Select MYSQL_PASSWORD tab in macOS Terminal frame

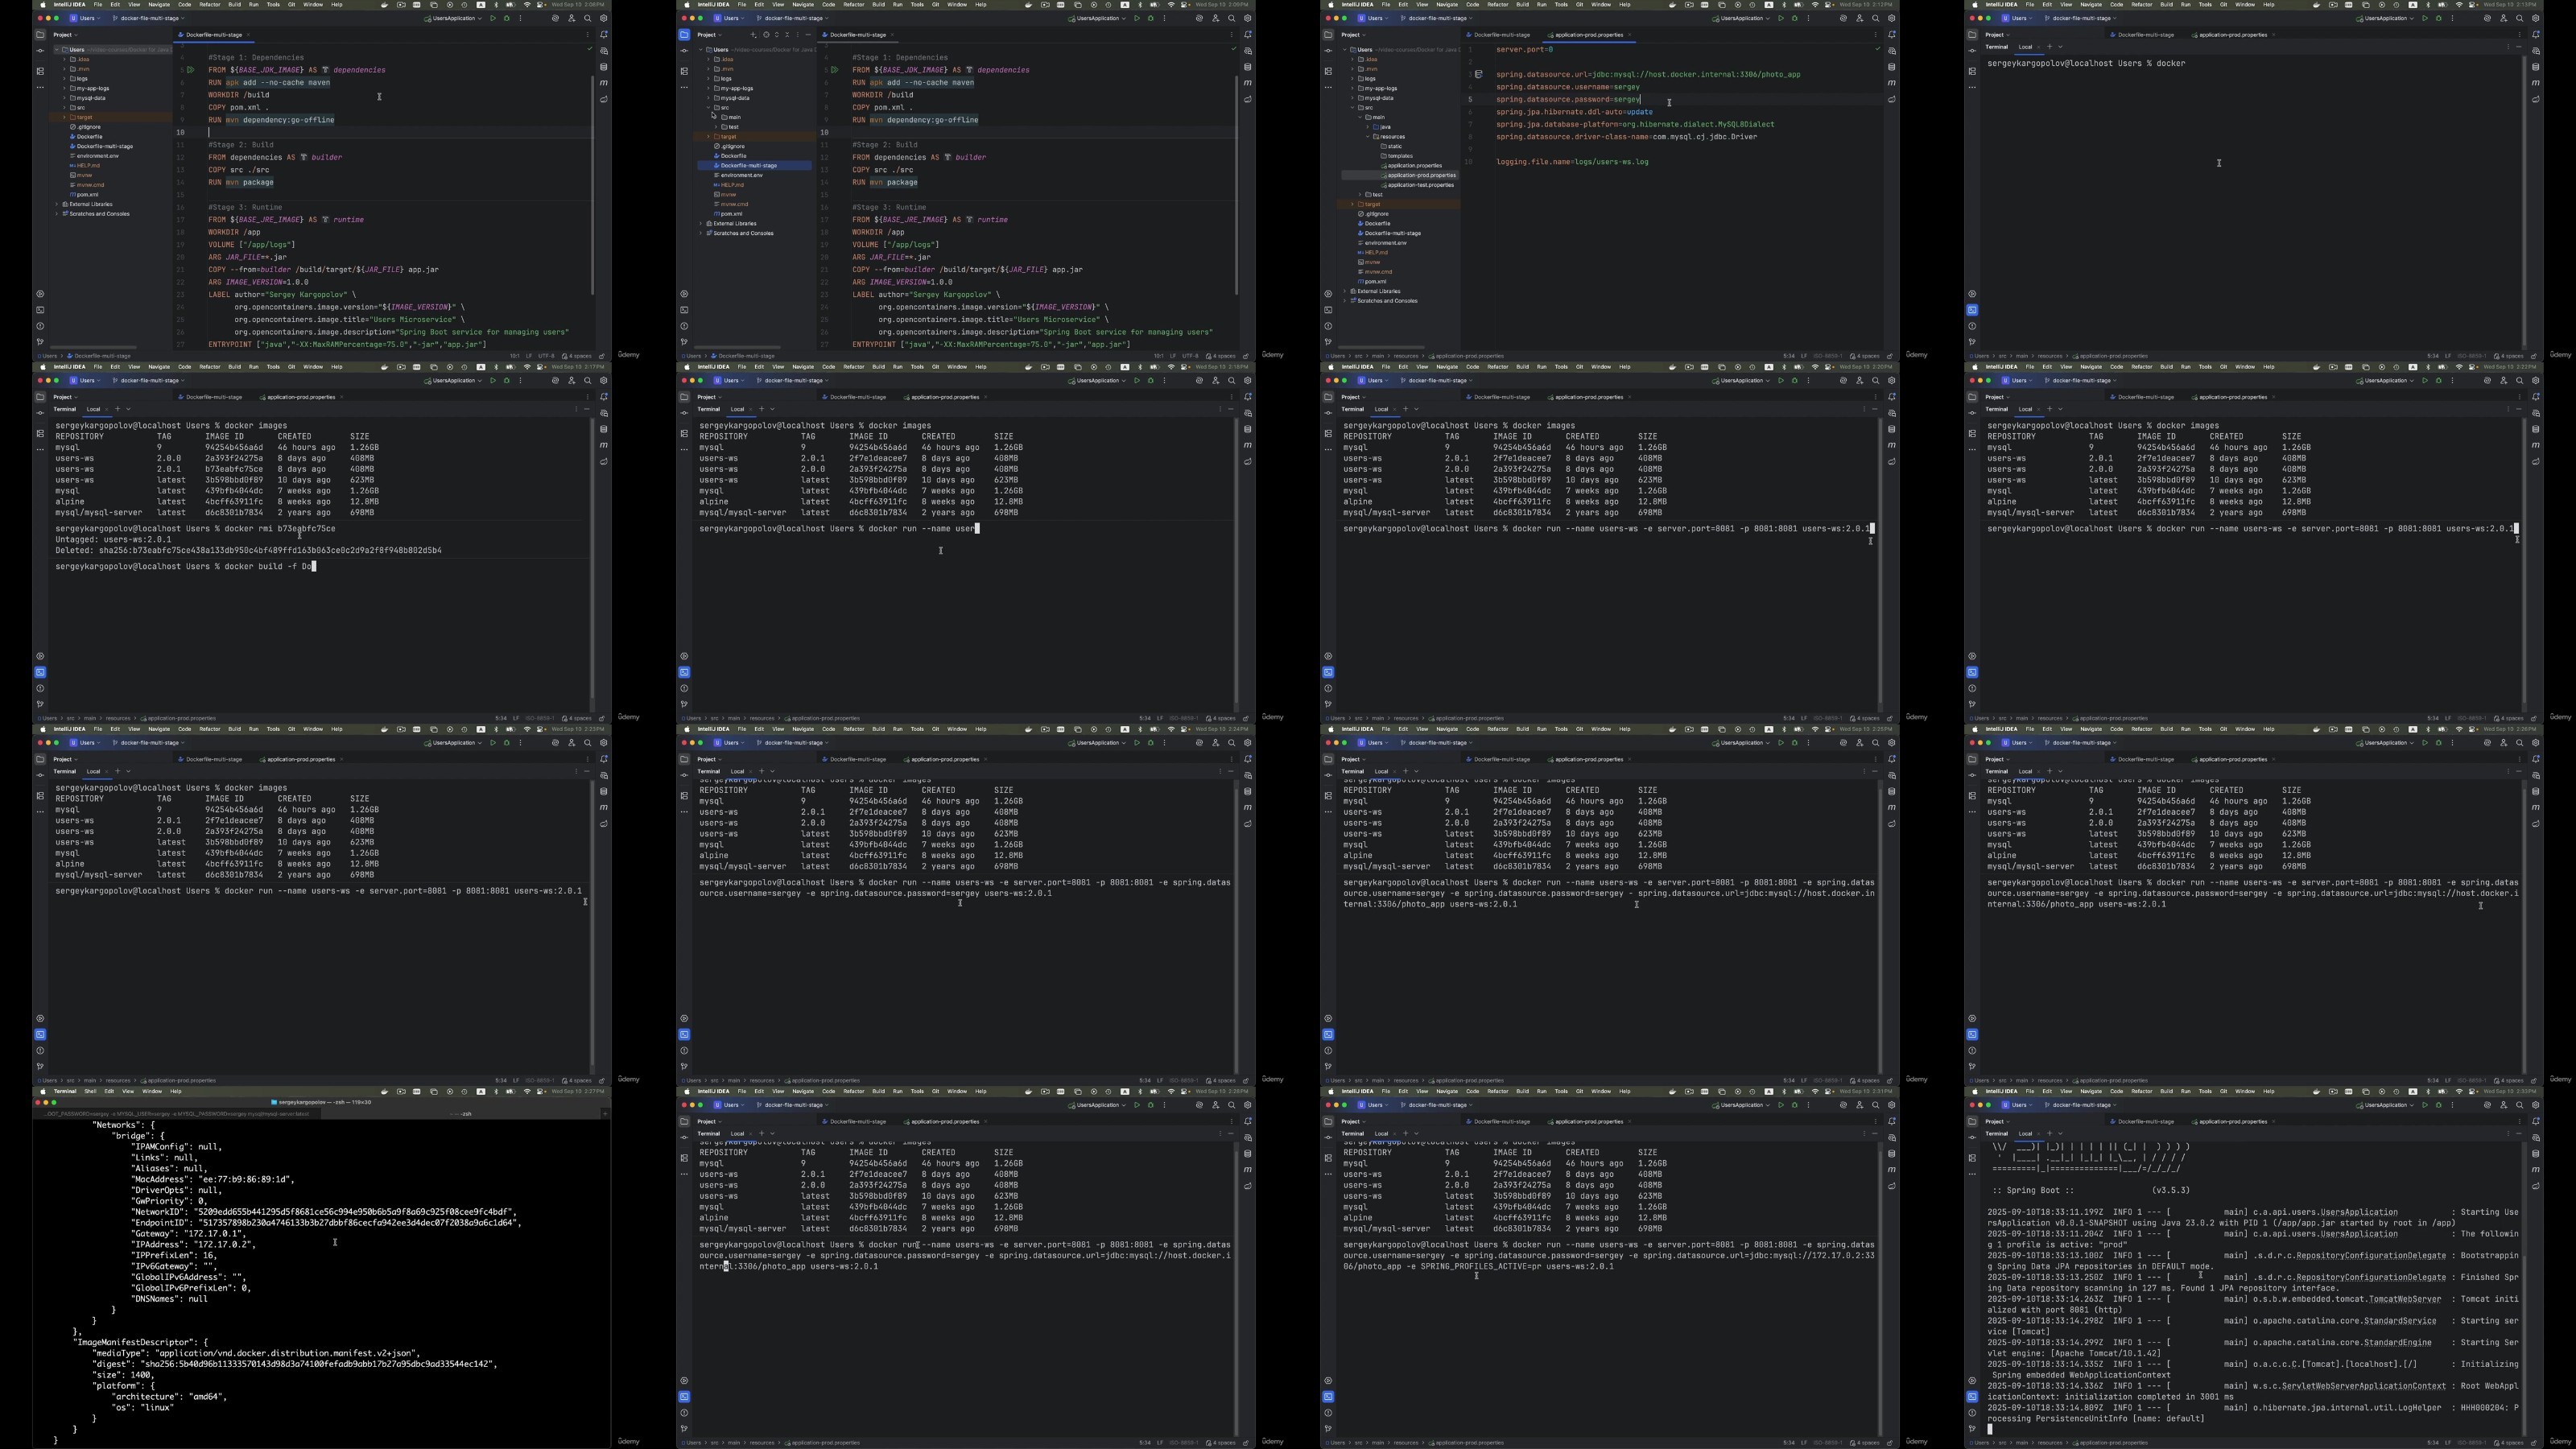click(176, 1114)
